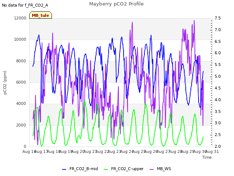The height and width of the screenshot is (176, 234).
Task: Click the 4000 y-axis tick label
Action: tap(21, 103)
